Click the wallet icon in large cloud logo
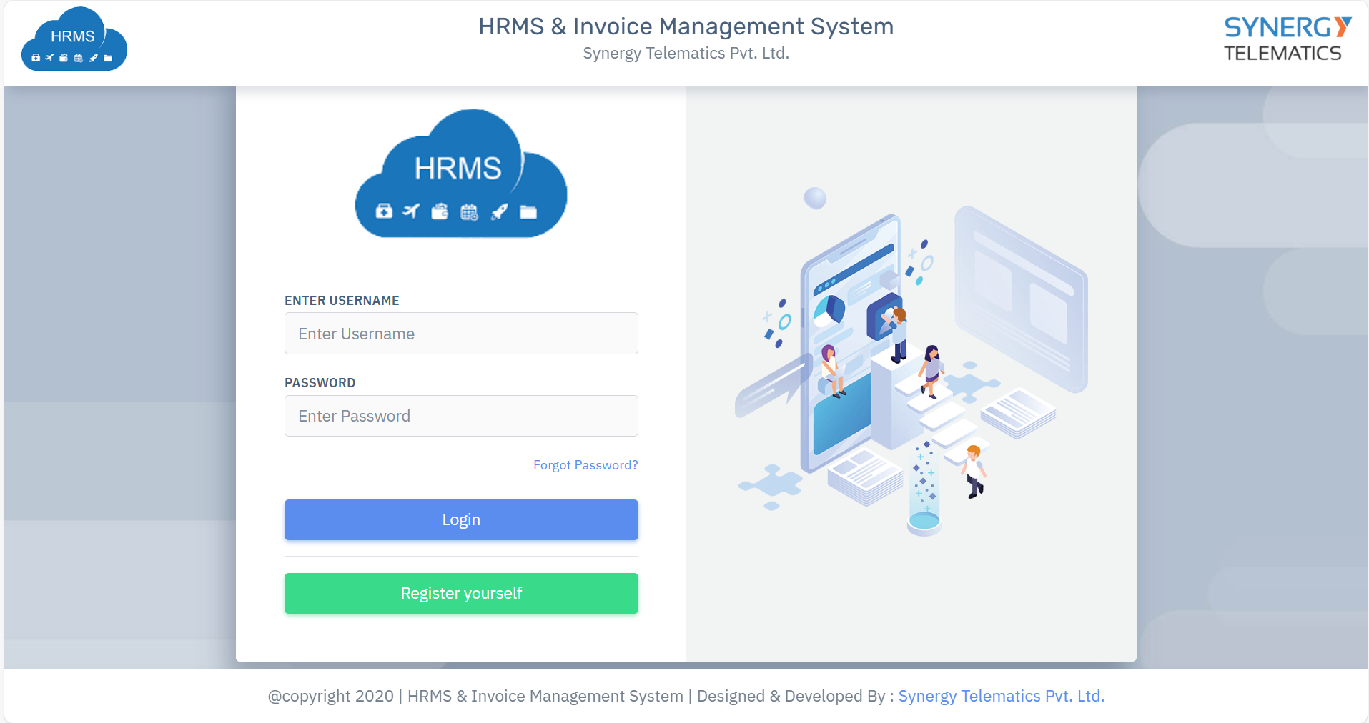 pos(440,211)
